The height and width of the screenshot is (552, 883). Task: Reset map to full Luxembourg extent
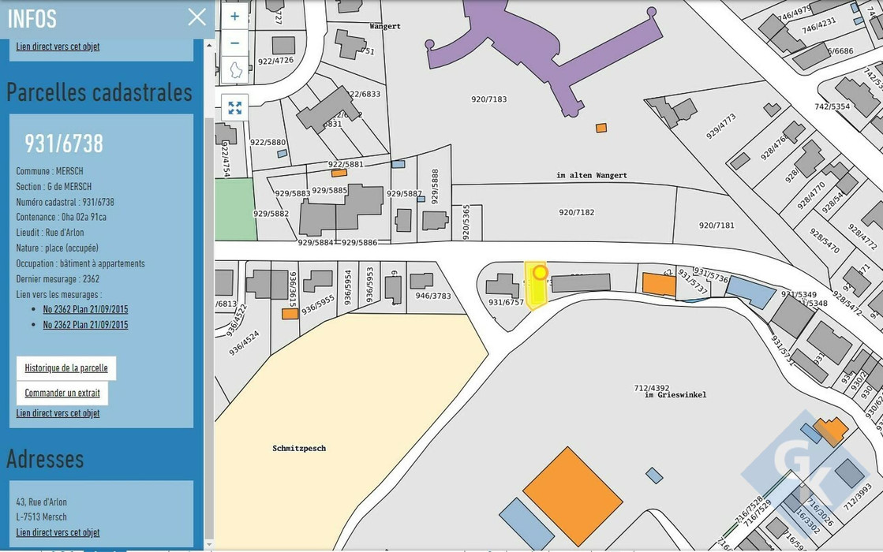coord(234,70)
